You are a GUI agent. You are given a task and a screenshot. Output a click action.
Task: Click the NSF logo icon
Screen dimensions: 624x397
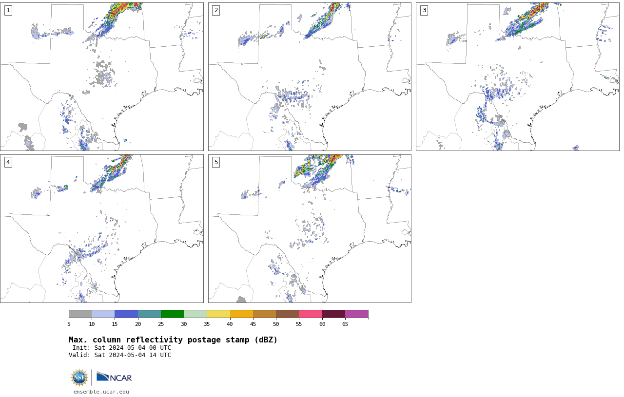(x=79, y=378)
